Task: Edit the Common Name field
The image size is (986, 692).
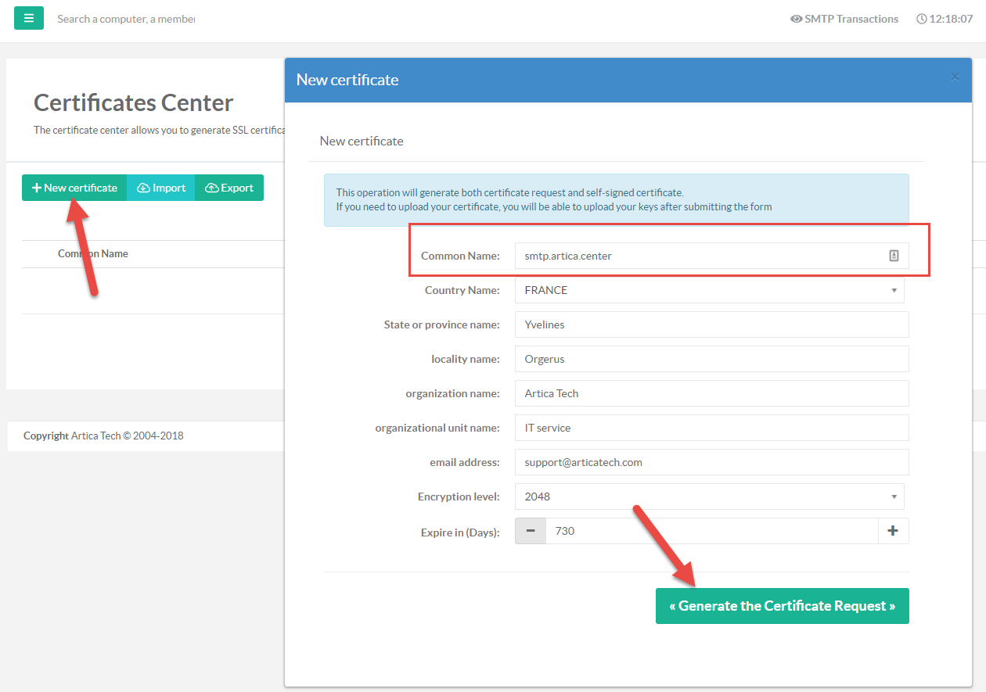Action: (x=700, y=256)
